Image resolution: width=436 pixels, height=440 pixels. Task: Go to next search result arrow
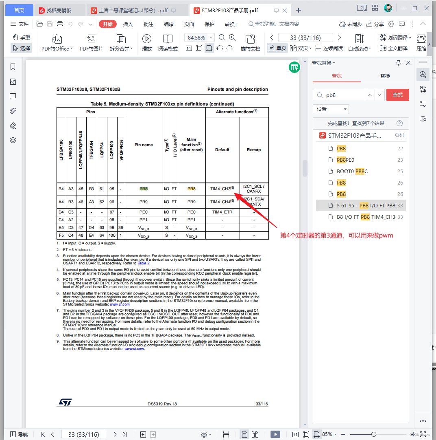(x=379, y=95)
